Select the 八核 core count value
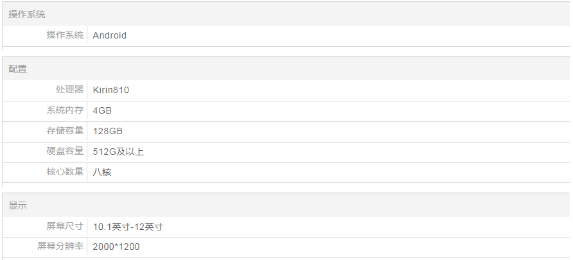Image resolution: width=573 pixels, height=260 pixels. coord(102,172)
